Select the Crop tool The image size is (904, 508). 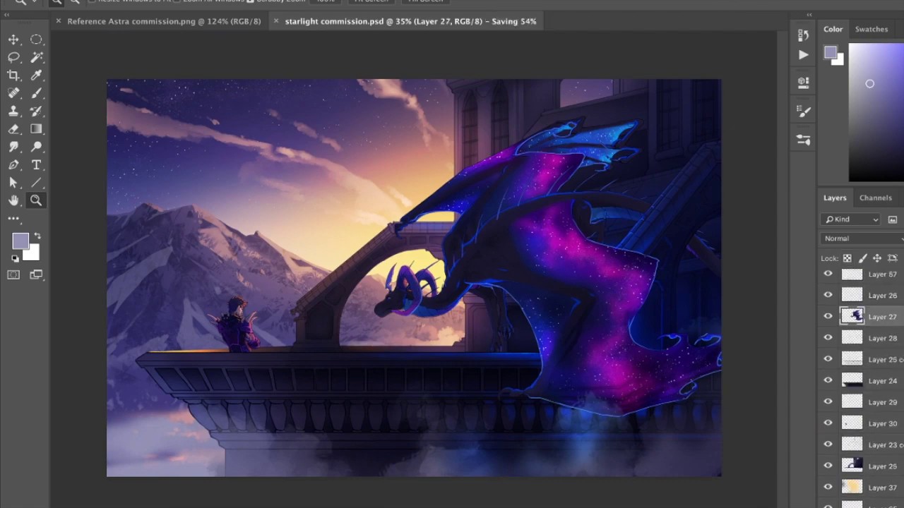click(13, 75)
